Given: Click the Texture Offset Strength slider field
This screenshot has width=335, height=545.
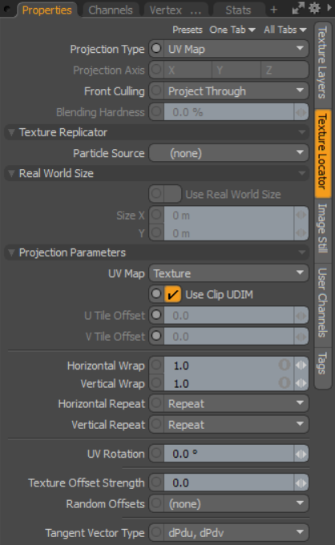Looking at the screenshot, I should [229, 482].
